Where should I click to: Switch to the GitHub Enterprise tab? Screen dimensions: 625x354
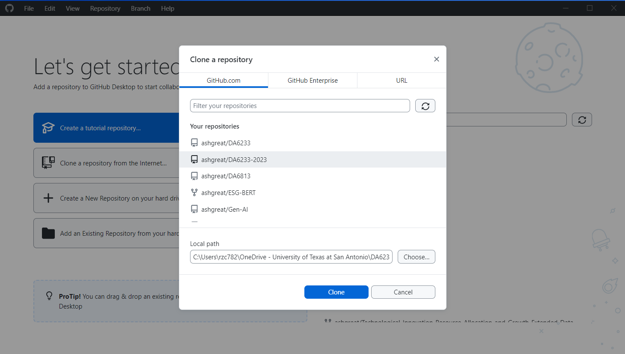click(x=312, y=81)
